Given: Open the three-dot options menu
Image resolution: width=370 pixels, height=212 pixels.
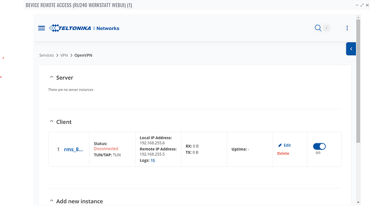Looking at the screenshot, I should tap(347, 28).
